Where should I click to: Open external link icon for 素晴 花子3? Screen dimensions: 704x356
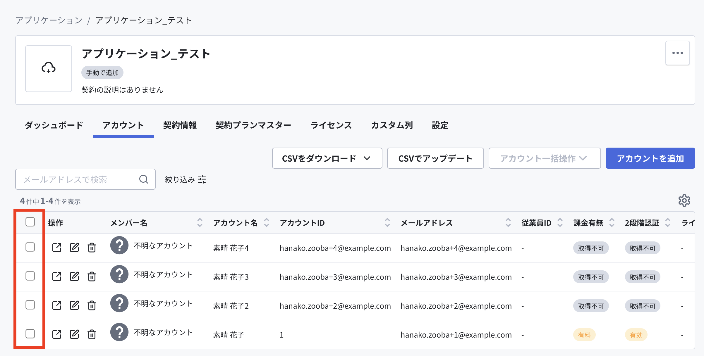point(57,276)
